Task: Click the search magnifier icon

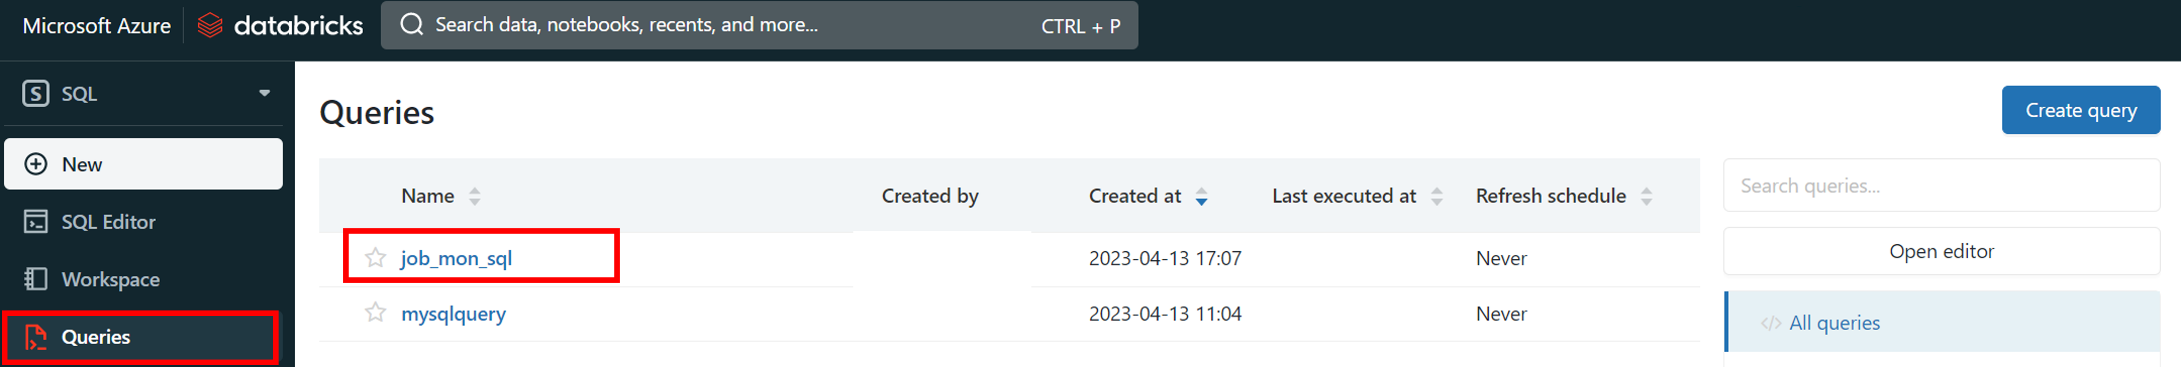Action: 412,25
